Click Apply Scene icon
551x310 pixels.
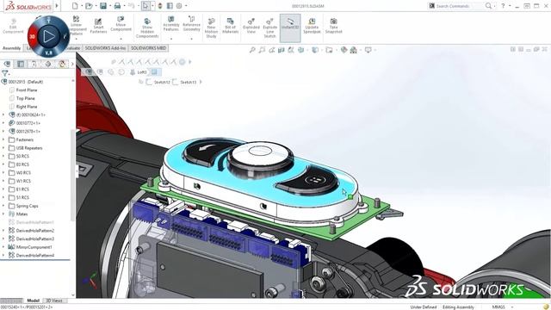(x=354, y=50)
